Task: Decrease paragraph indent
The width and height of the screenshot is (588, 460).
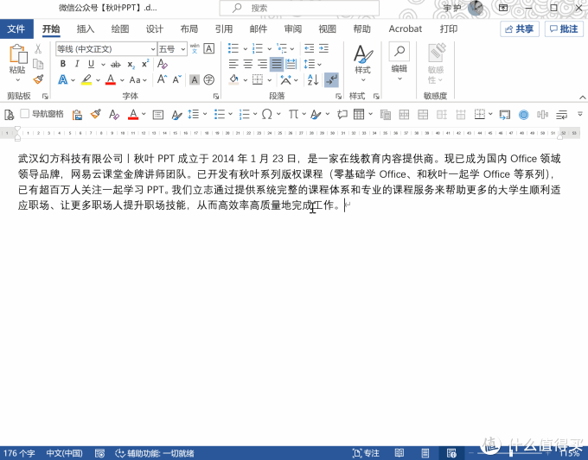Action: tap(309, 48)
